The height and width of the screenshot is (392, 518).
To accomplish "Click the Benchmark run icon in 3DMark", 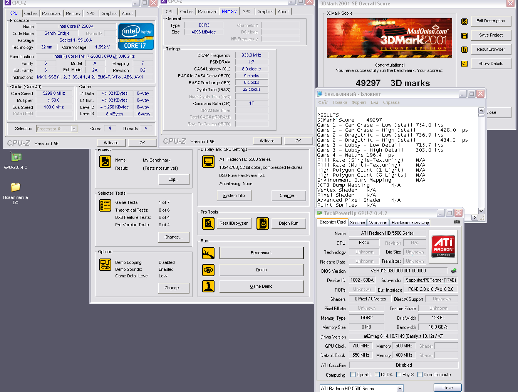I will coord(208,253).
